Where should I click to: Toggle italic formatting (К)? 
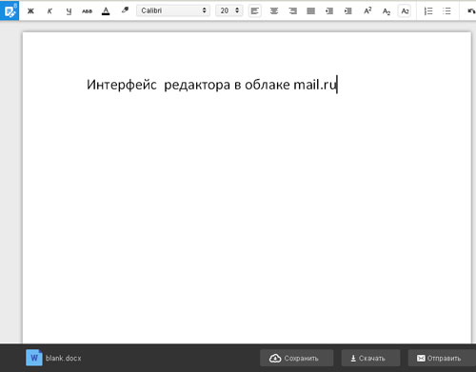click(x=50, y=11)
